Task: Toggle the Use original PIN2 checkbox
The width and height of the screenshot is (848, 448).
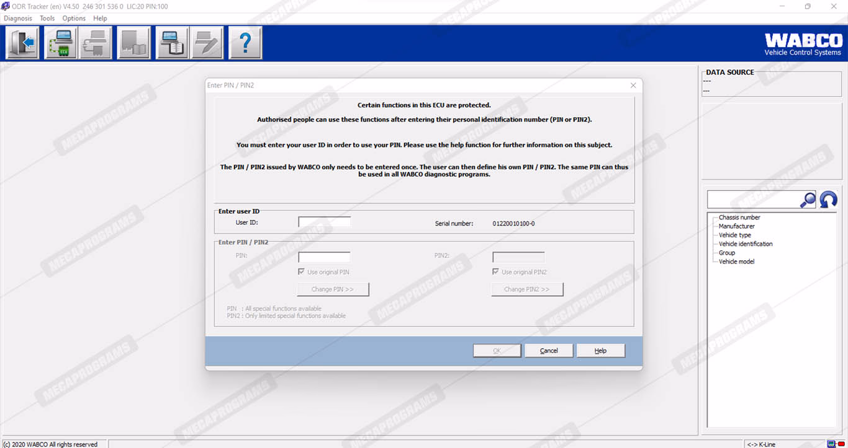Action: point(495,272)
